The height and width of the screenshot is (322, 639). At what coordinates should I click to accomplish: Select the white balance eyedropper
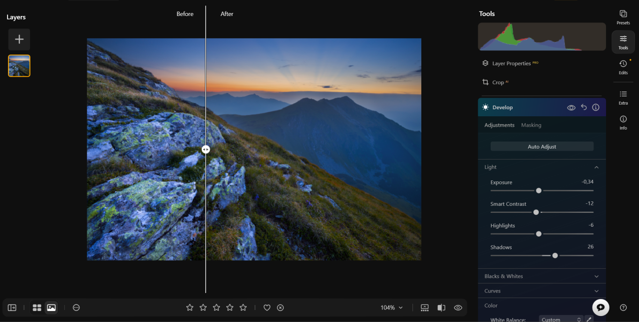589,320
